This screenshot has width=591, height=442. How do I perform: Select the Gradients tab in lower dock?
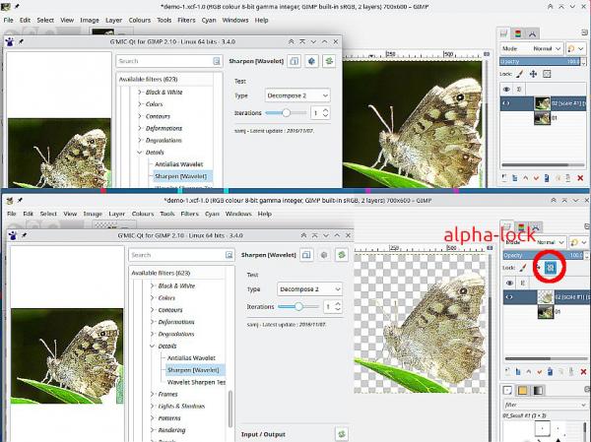click(538, 391)
